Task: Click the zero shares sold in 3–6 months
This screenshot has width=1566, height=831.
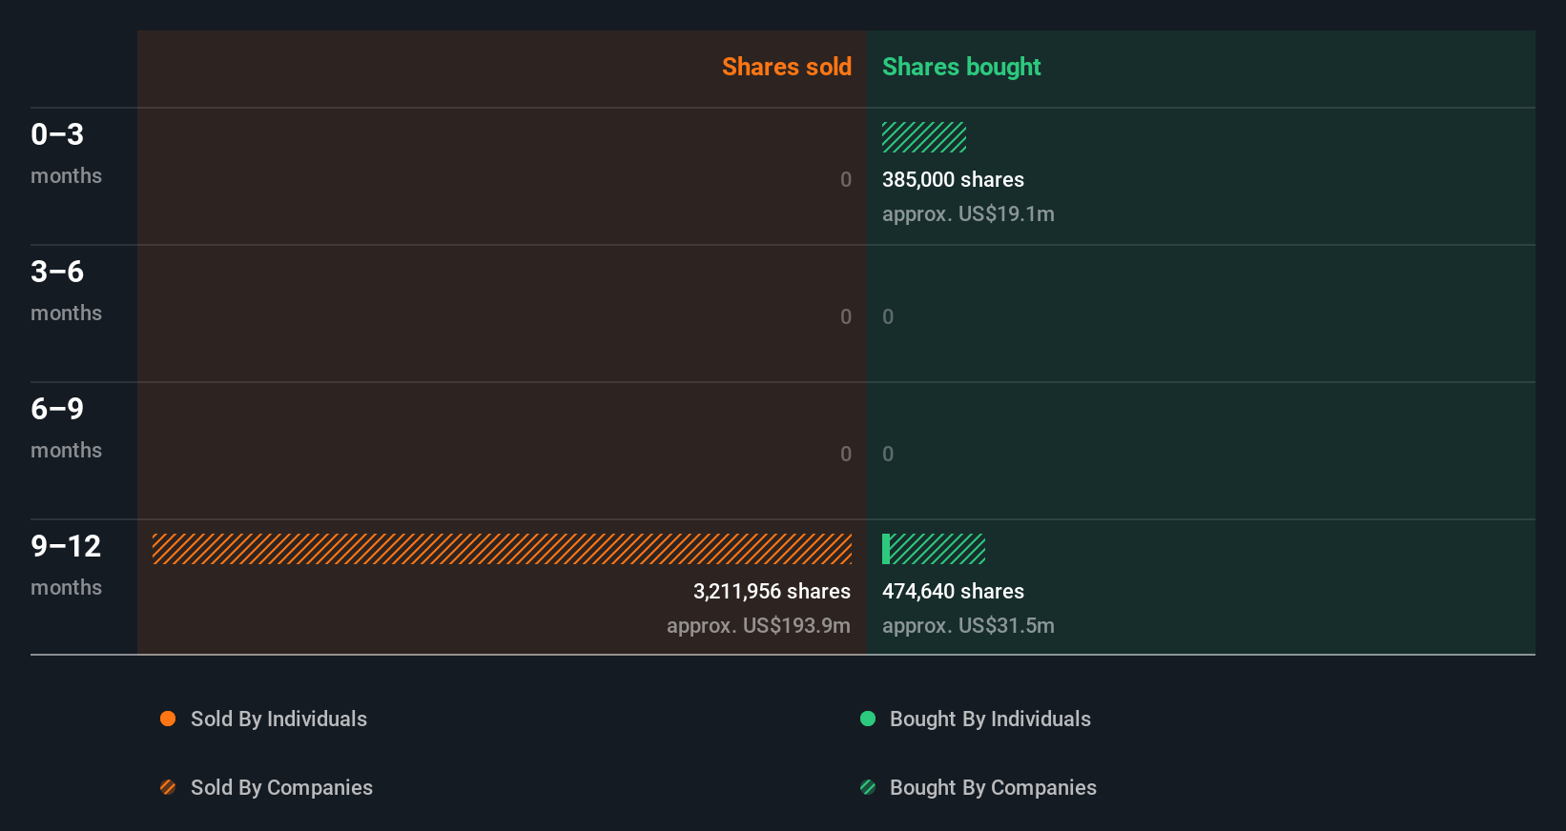Action: pos(846,316)
